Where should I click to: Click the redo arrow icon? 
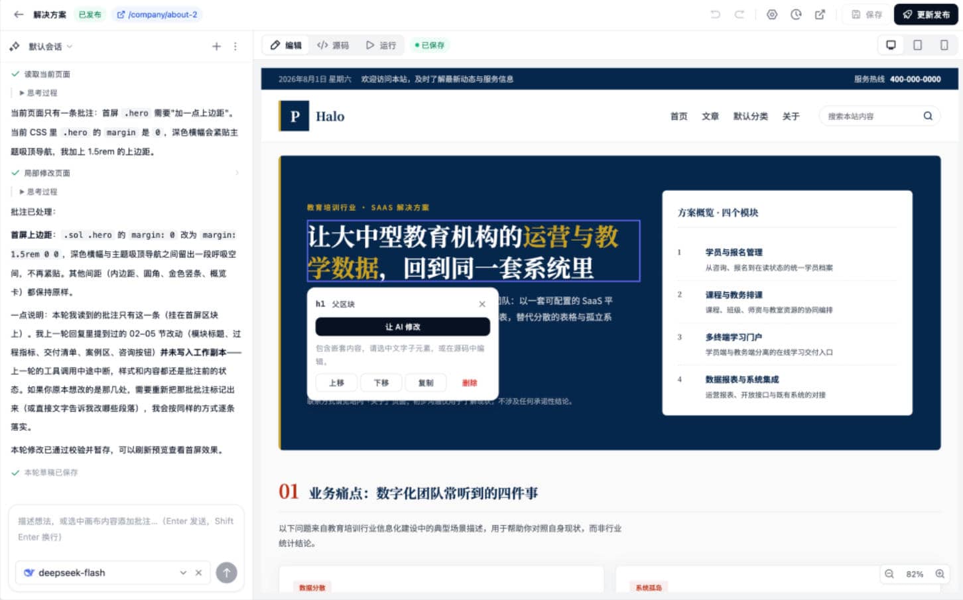tap(739, 14)
